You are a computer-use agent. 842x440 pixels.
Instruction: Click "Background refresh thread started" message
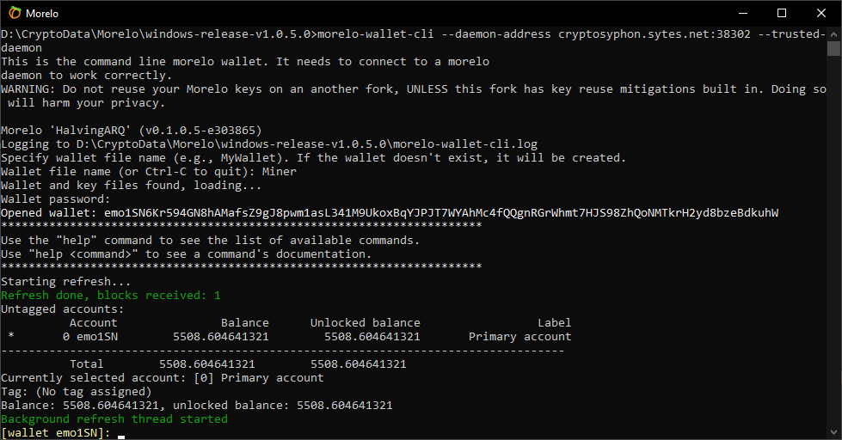pyautogui.click(x=114, y=419)
